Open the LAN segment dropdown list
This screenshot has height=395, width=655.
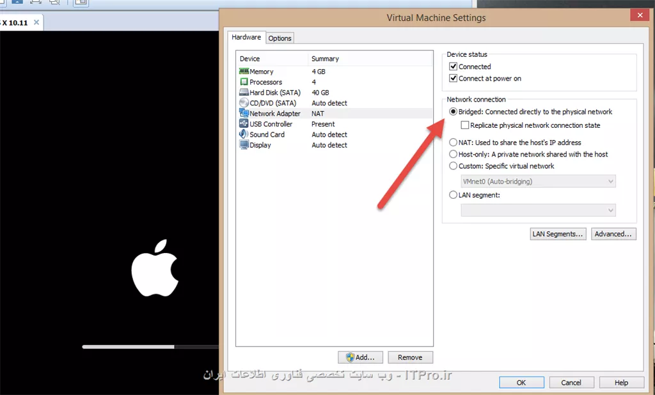pos(538,210)
